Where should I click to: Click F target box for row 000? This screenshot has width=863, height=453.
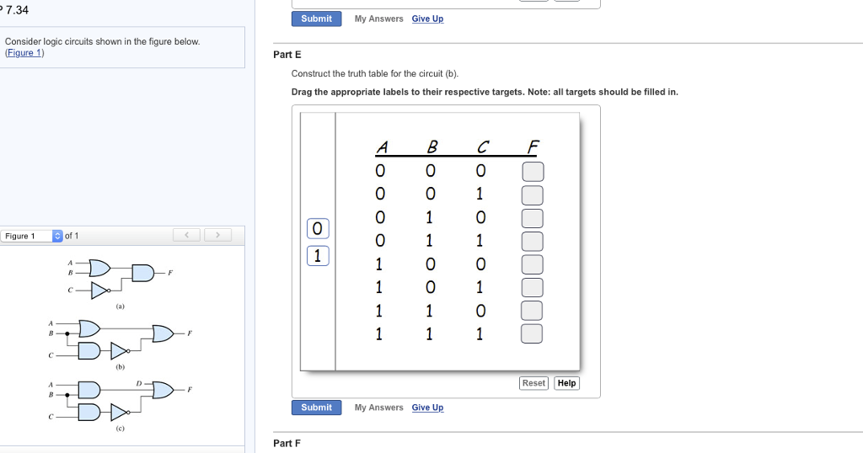tap(532, 172)
